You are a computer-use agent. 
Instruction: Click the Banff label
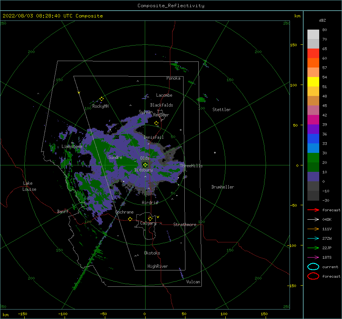click(x=63, y=212)
